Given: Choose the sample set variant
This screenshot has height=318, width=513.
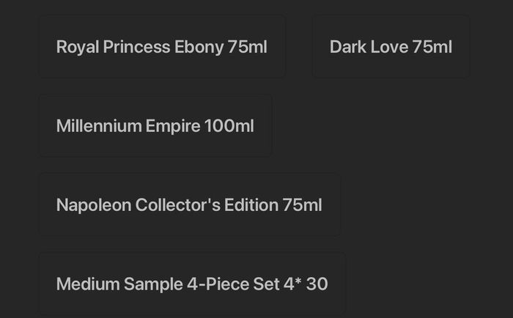Looking at the screenshot, I should pyautogui.click(x=192, y=284).
